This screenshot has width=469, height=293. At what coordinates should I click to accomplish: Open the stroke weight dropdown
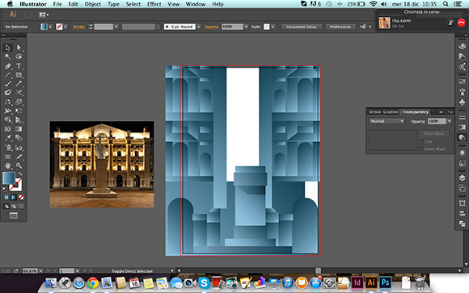[116, 27]
